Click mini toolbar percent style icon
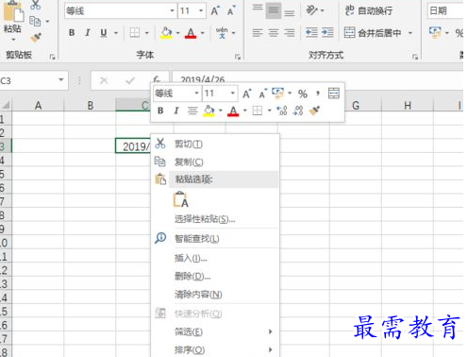468x357 pixels. 303,93
